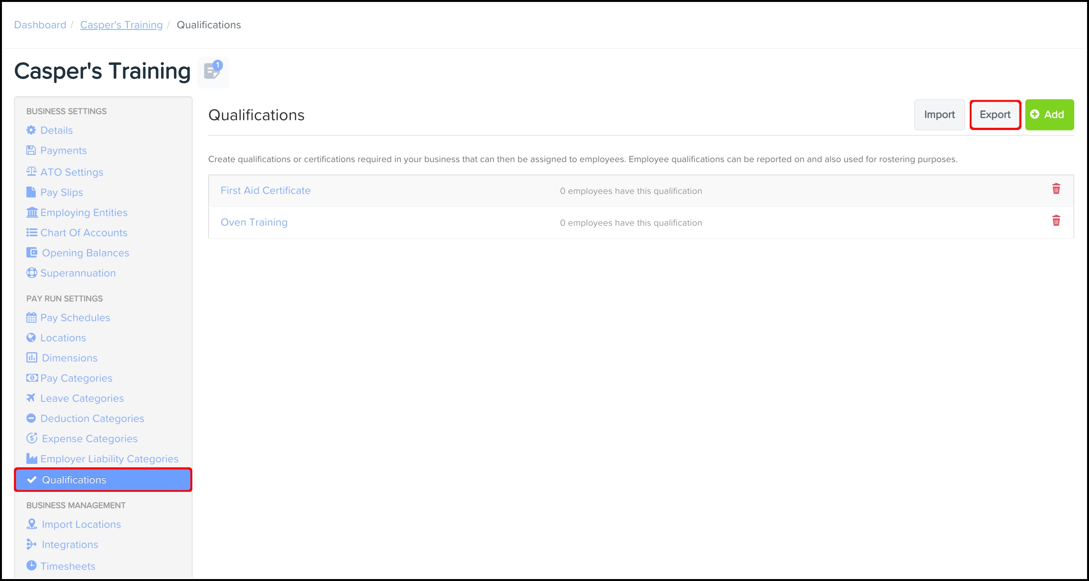Go to Chart Of Accounts
Image resolution: width=1089 pixels, height=581 pixels.
click(x=84, y=233)
